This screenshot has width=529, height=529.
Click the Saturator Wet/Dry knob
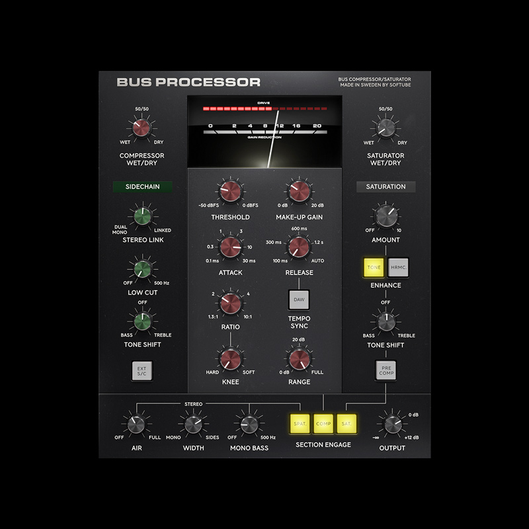click(x=386, y=127)
